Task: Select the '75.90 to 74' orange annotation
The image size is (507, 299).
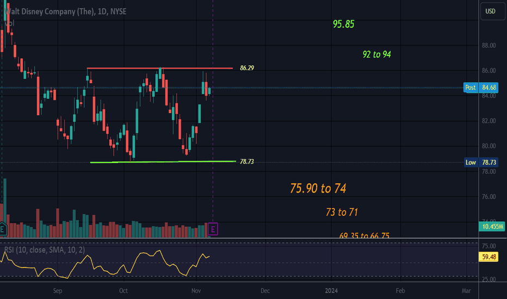Action: [x=318, y=188]
